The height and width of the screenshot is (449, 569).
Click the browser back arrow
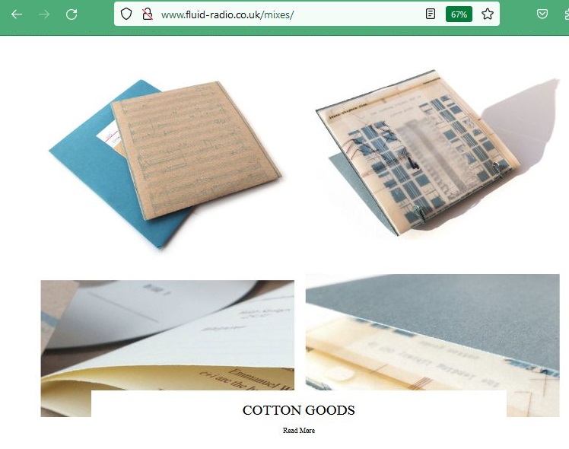pos(17,14)
